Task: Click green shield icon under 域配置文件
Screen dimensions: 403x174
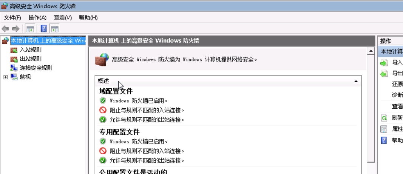Action: coord(103,100)
